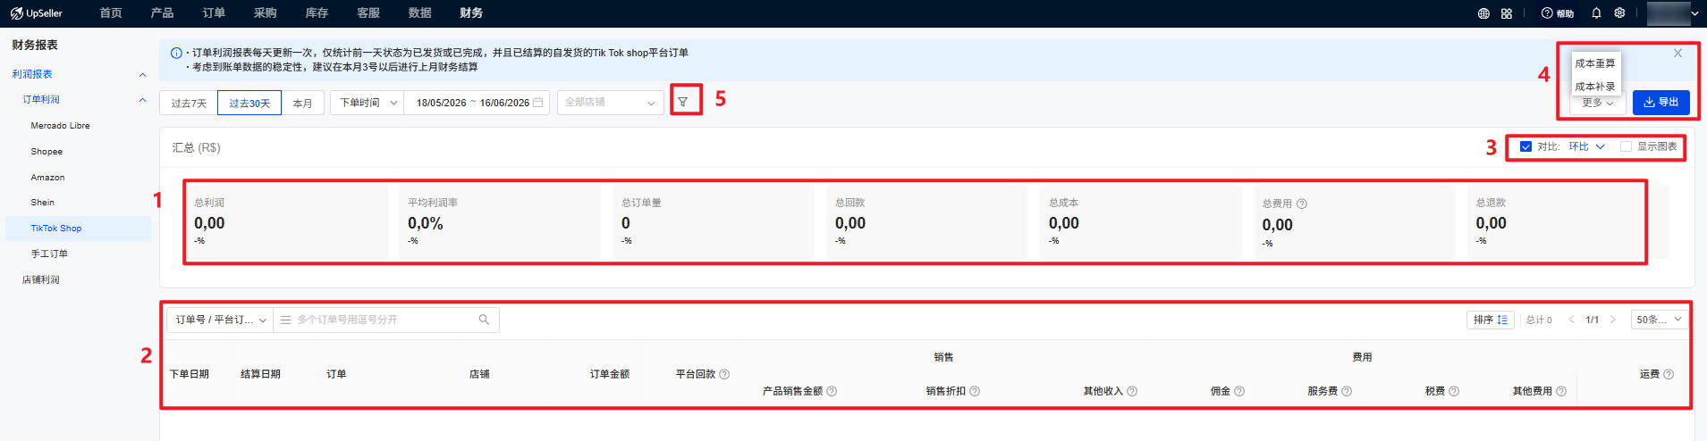The image size is (1707, 441).
Task: Open 数据 menu
Action: click(x=419, y=13)
